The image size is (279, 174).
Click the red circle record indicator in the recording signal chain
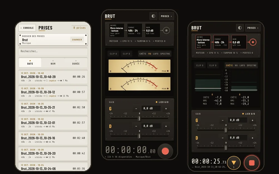tap(253, 42)
